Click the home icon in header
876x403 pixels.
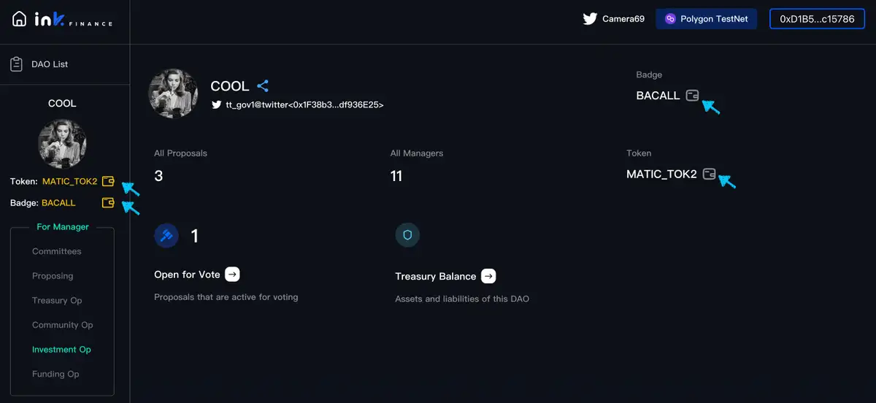pos(20,20)
